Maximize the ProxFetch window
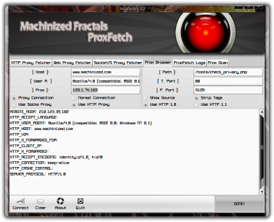The height and width of the screenshot is (222, 274). pos(249,7)
